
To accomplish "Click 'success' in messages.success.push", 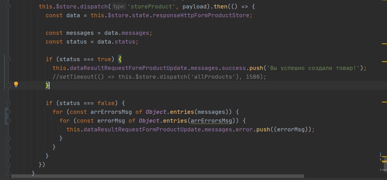I will coord(234,68).
